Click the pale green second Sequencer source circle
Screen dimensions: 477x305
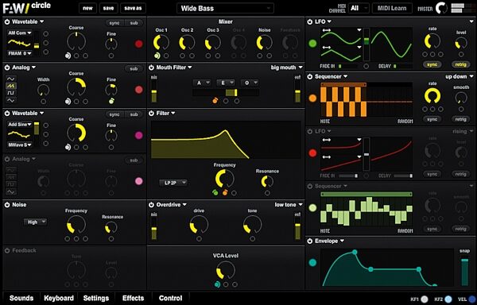(x=312, y=208)
